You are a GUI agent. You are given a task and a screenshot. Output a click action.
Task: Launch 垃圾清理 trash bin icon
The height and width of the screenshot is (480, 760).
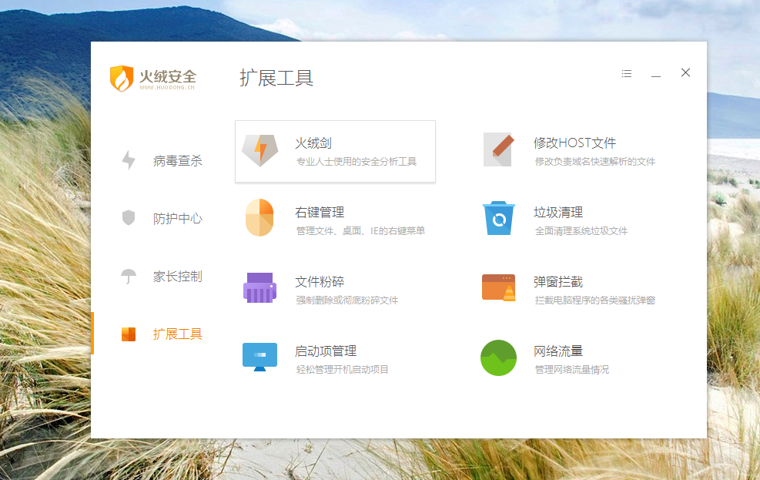pos(499,218)
